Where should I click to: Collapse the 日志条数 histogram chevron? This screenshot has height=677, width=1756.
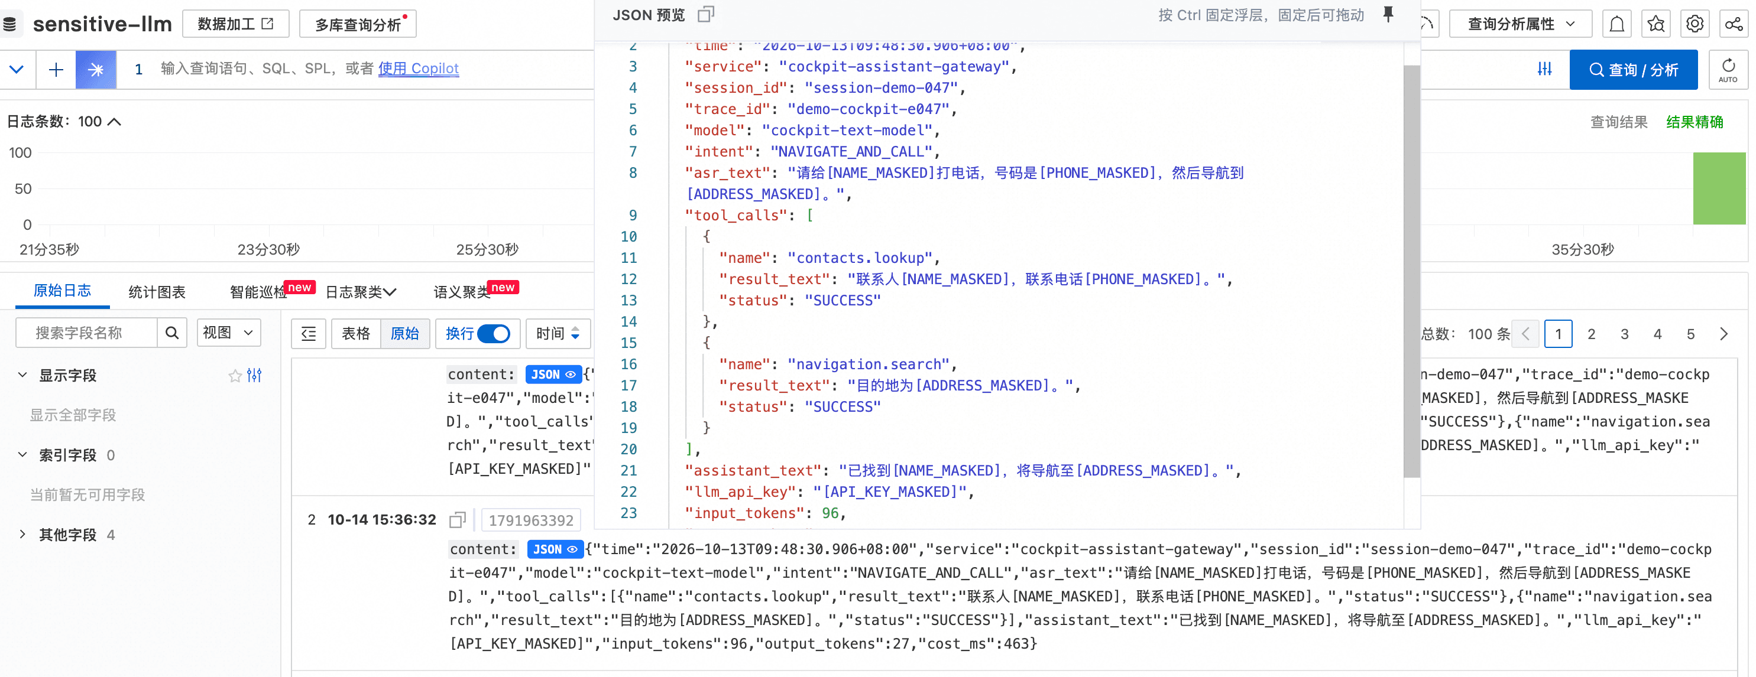(115, 122)
